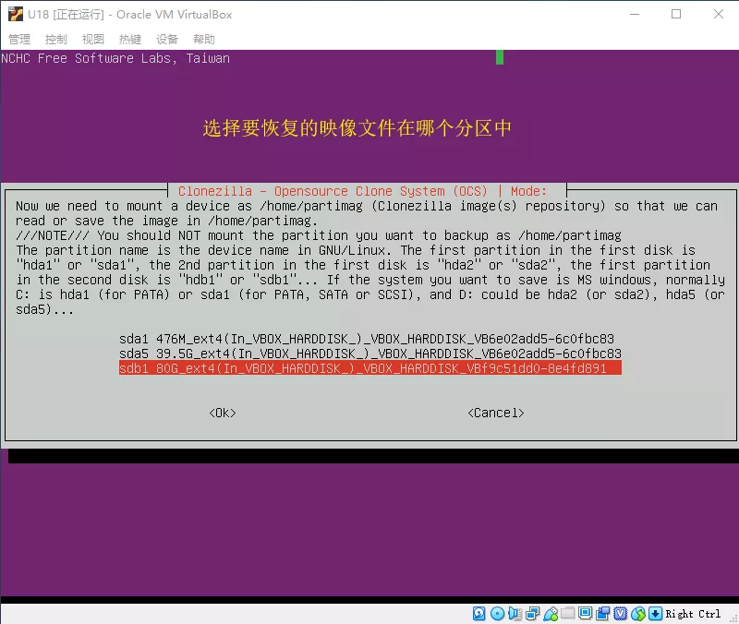Image resolution: width=739 pixels, height=624 pixels.
Task: Click the video recording status icon
Action: pyautogui.click(x=603, y=614)
